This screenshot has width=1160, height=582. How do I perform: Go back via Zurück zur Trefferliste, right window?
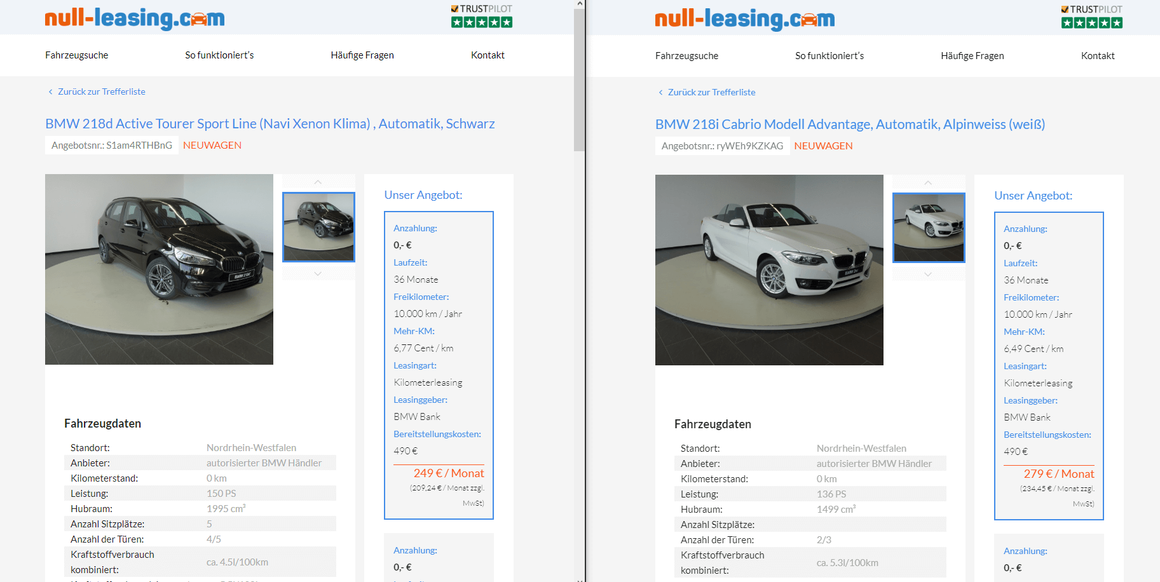click(707, 92)
